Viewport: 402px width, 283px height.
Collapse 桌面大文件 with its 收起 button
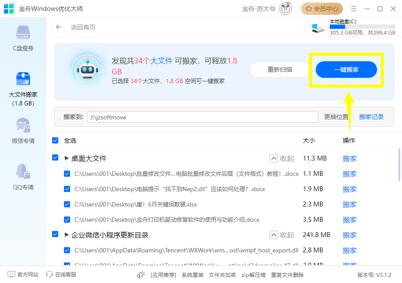282,158
